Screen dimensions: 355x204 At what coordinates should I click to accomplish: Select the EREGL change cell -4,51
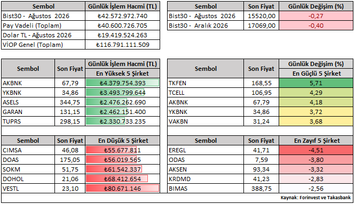316,150
